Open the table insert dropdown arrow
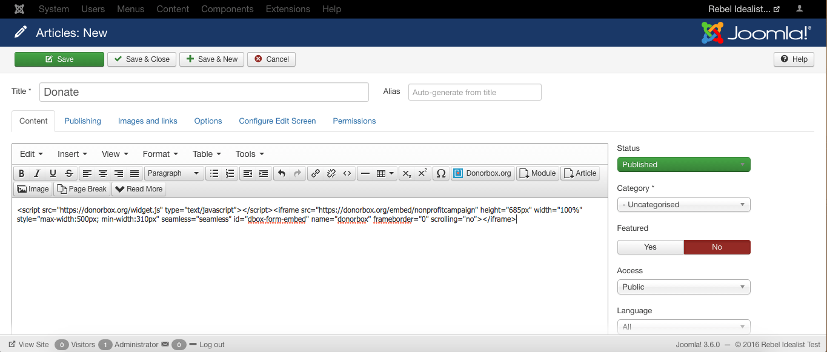 pos(391,173)
